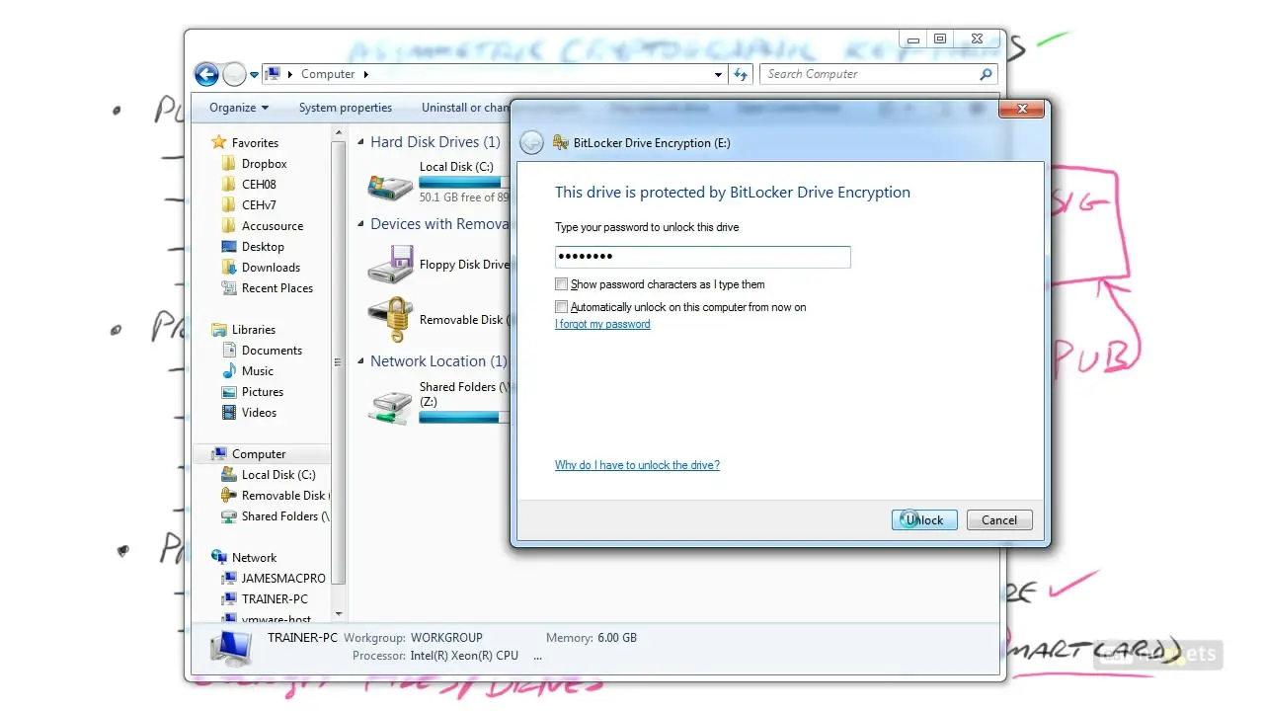Click Shared Folders (Z:) capacity bar
This screenshot has width=1264, height=711.
coord(464,418)
